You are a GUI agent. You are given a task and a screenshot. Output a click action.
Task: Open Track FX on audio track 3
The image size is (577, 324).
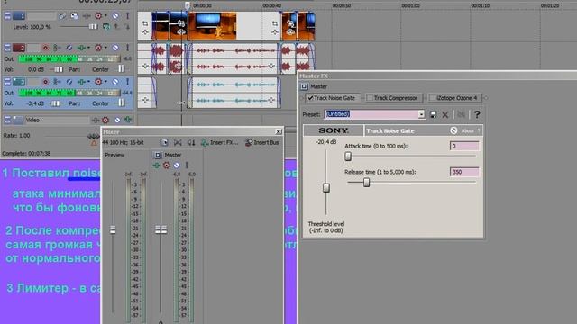tap(82, 82)
